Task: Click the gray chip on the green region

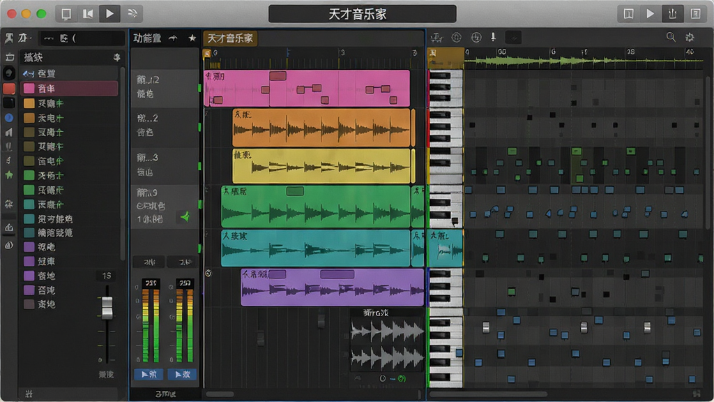Action: point(295,191)
